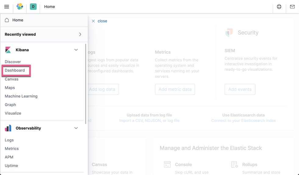Image resolution: width=299 pixels, height=175 pixels.
Task: Click the Kibana logo icon
Action: pyautogui.click(x=8, y=50)
